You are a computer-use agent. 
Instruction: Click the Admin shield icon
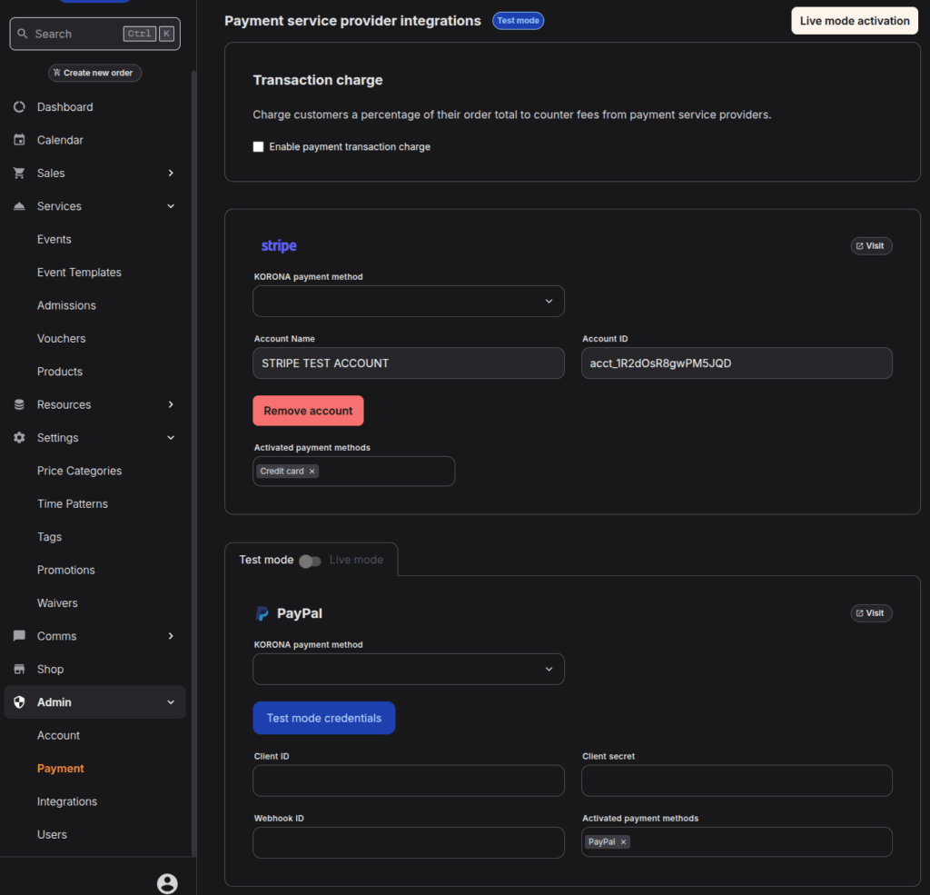pos(19,702)
